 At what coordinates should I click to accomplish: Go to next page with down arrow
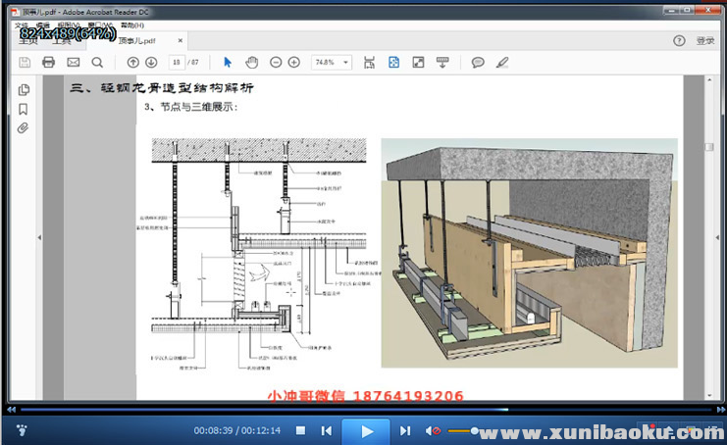click(152, 62)
